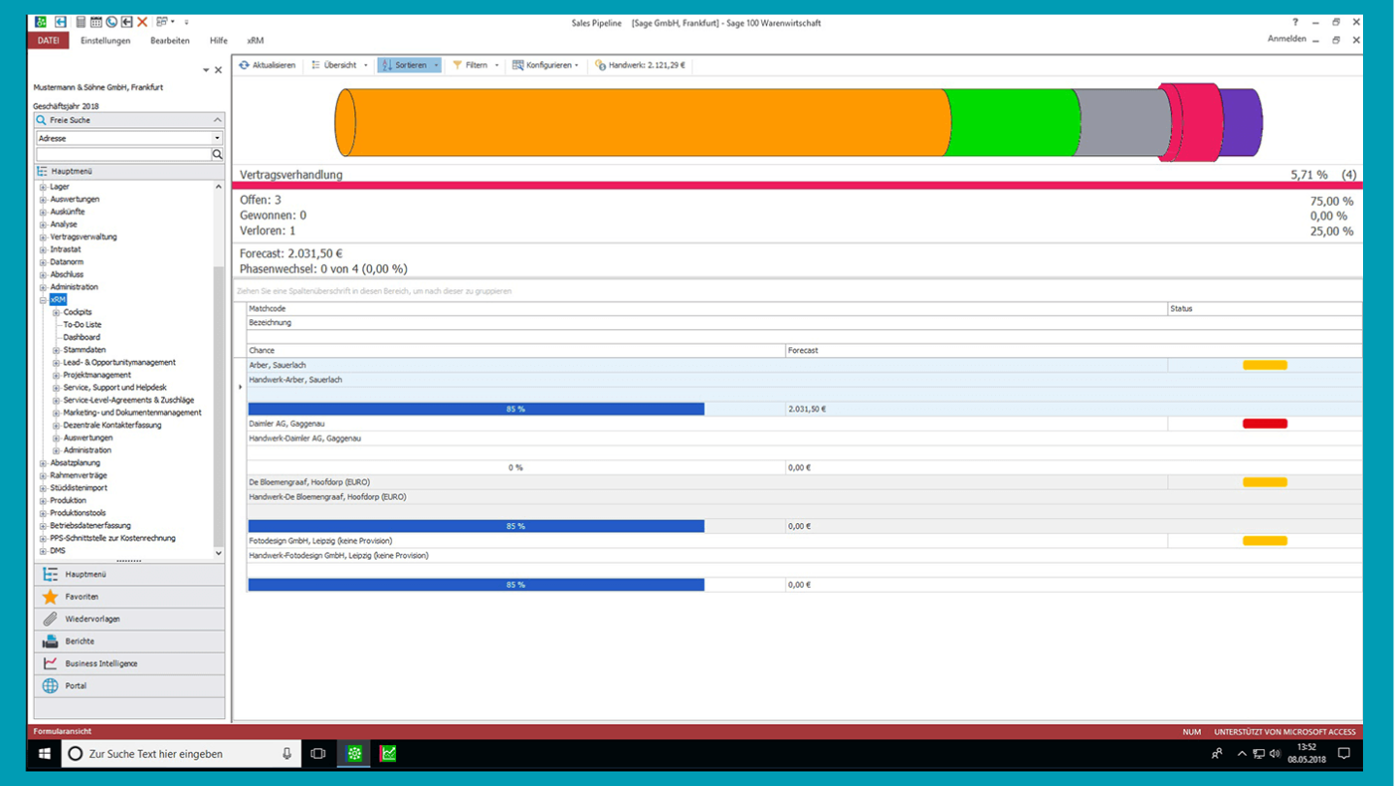The image size is (1398, 786).
Task: Select the Übersicht overview icon
Action: point(316,65)
